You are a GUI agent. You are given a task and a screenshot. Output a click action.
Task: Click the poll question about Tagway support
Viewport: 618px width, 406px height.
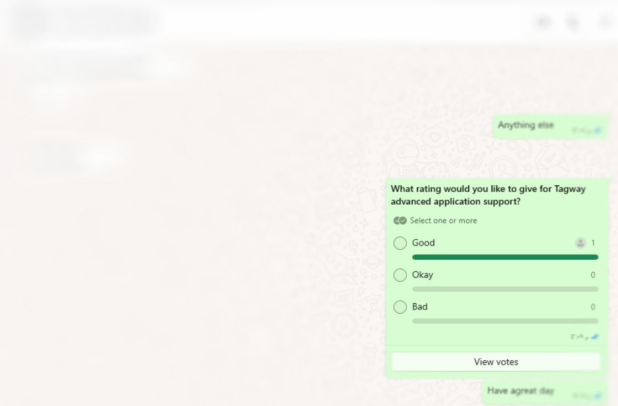[488, 195]
